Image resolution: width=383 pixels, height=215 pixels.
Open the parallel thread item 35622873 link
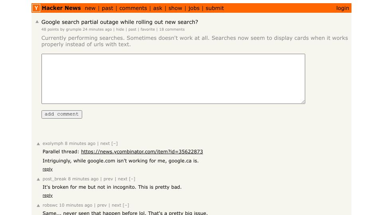[142, 152]
